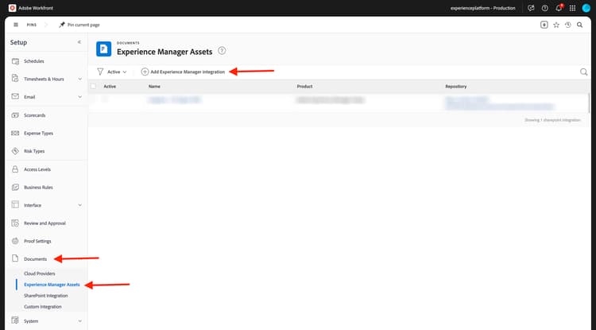Click the blue Documents page icon

pos(103,49)
